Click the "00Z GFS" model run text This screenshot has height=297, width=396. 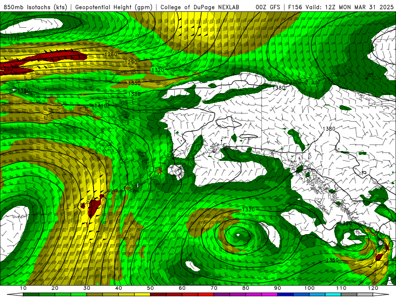268,7
